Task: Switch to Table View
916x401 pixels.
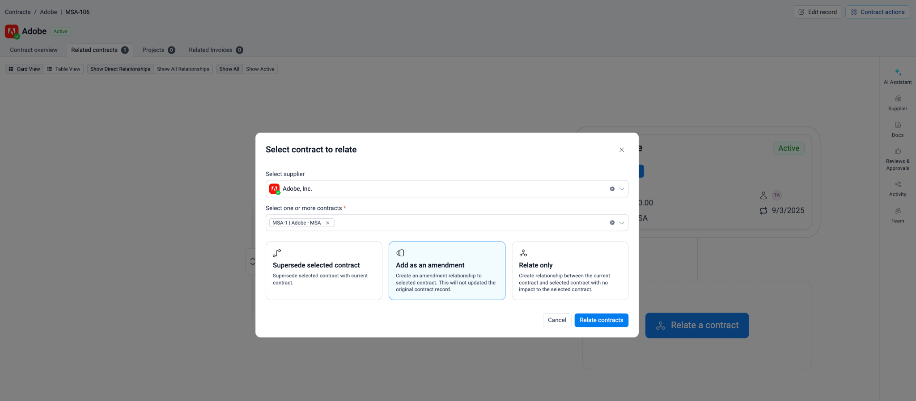Action: pos(64,69)
